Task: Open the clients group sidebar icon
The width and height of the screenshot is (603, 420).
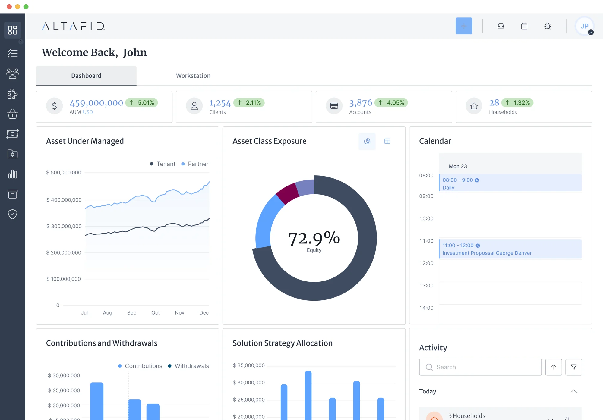Action: 12,74
